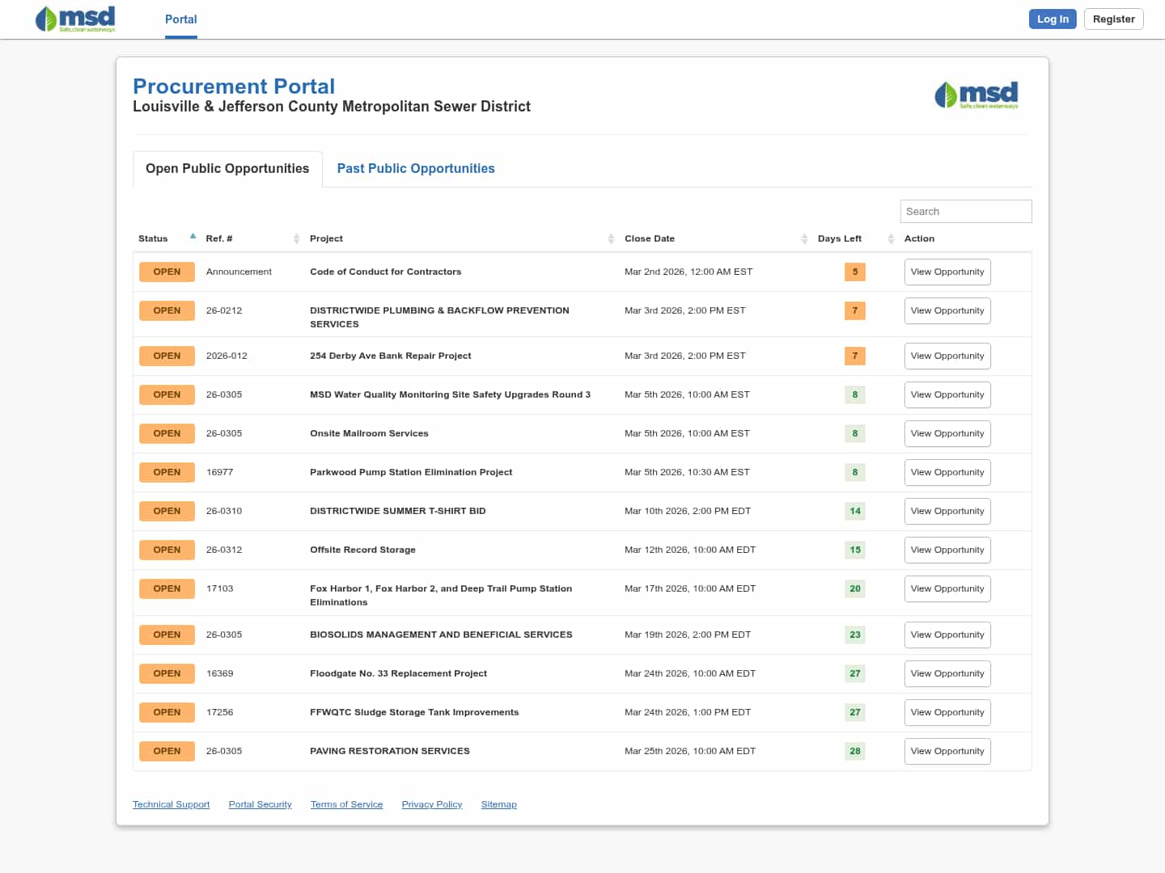
Task: Sort by Ref. # column arrows
Action: pyautogui.click(x=296, y=238)
